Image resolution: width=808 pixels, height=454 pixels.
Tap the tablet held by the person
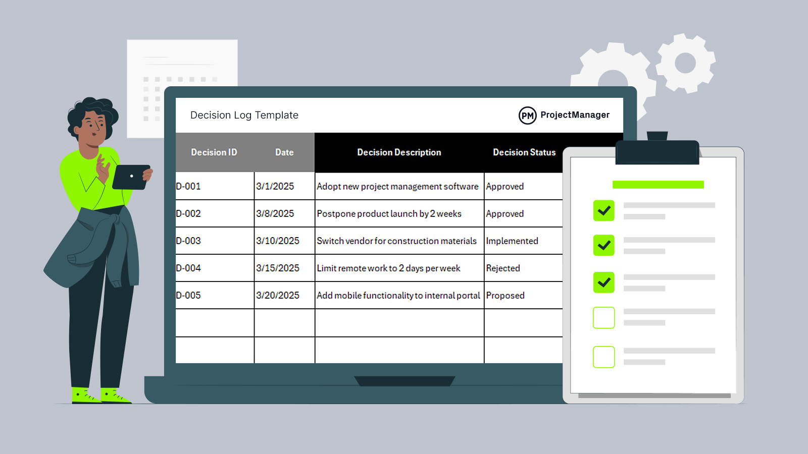(131, 177)
